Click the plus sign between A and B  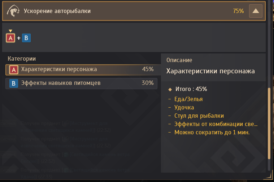coord(18,38)
